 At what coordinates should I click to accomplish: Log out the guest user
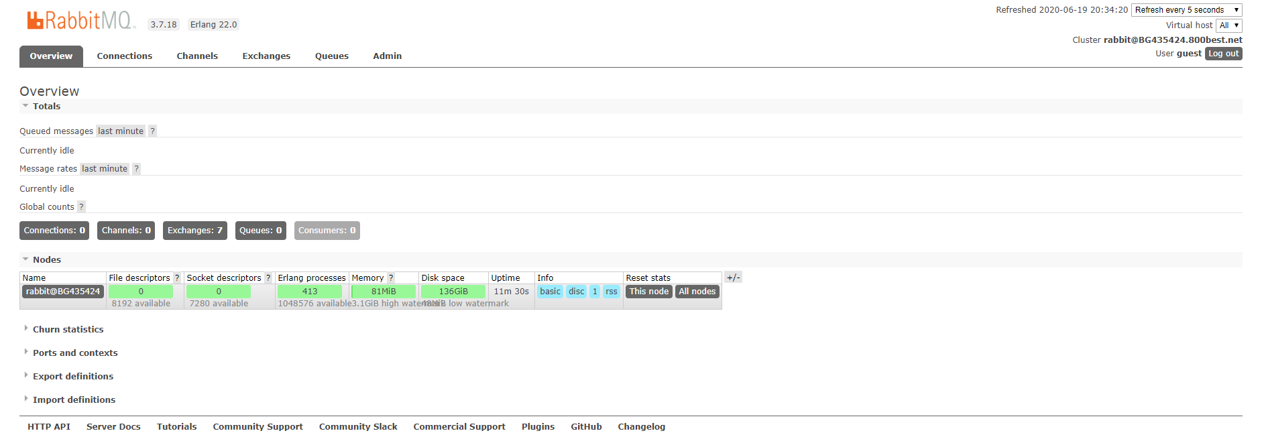coord(1224,54)
